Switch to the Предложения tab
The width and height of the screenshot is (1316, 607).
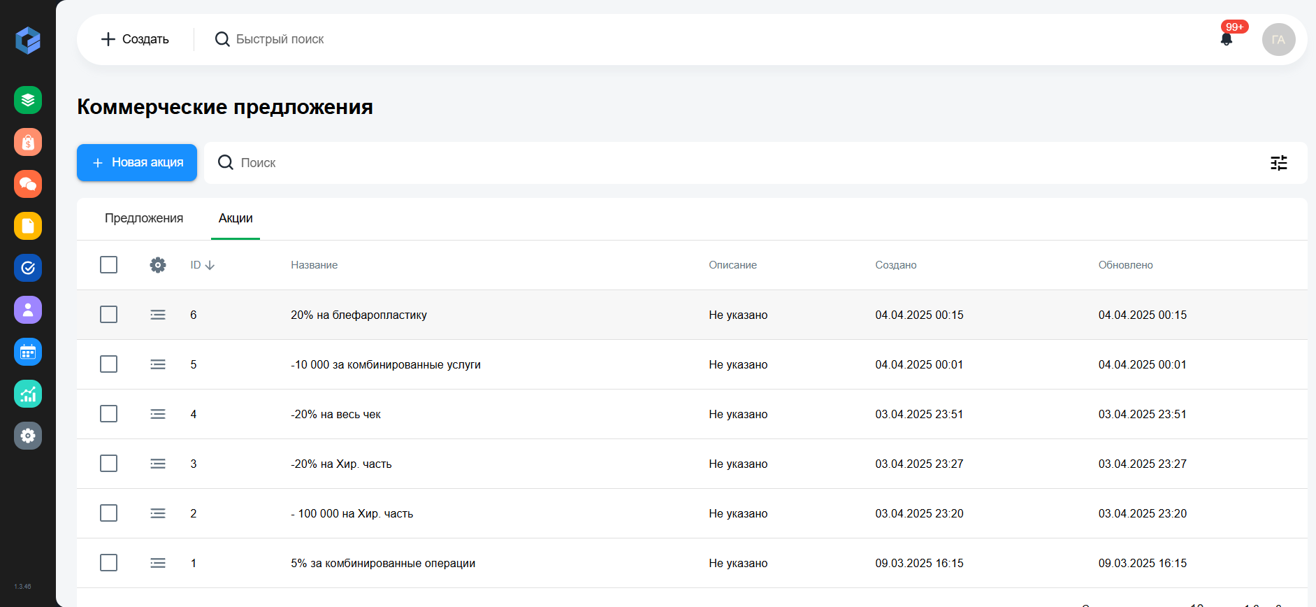tap(144, 218)
